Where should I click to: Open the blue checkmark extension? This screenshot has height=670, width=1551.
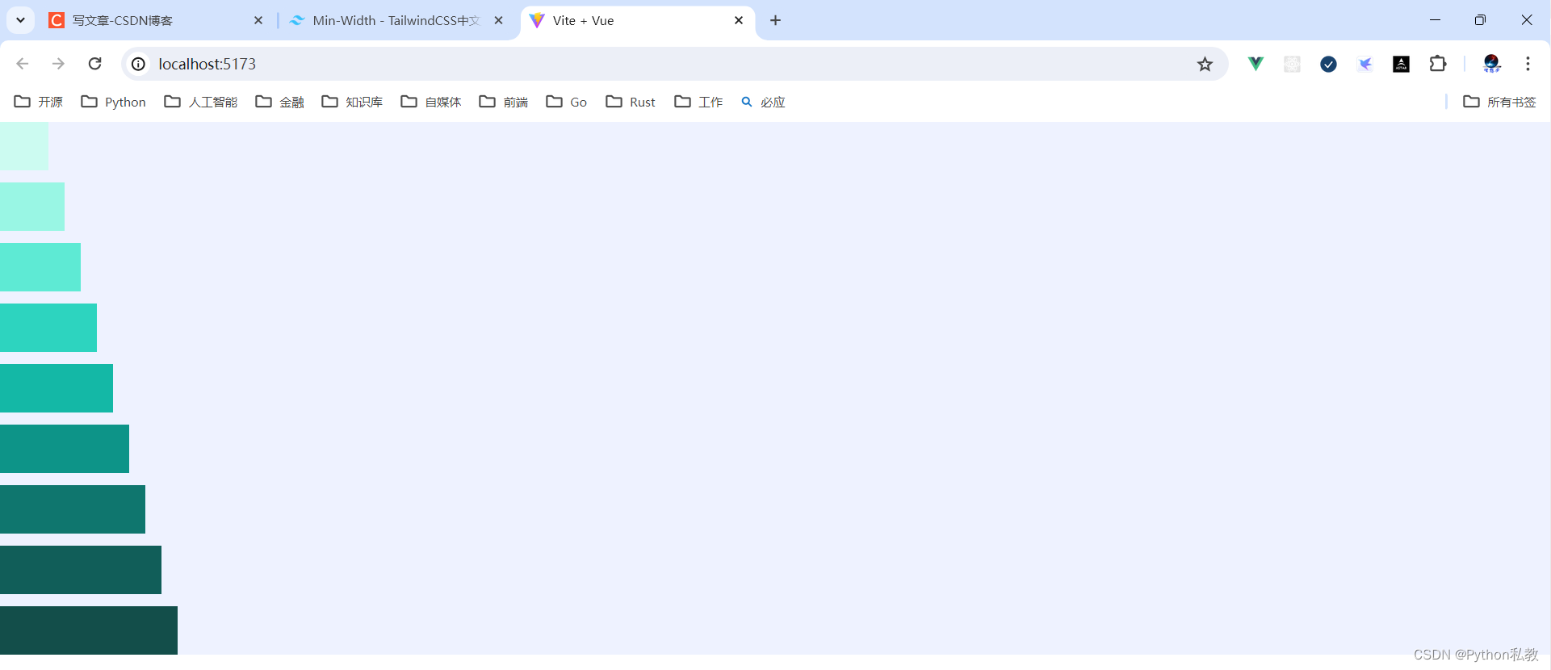(1328, 64)
